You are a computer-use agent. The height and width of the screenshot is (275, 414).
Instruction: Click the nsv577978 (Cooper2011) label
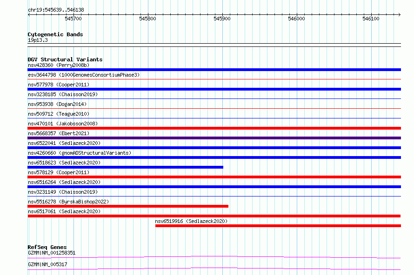[x=59, y=85]
